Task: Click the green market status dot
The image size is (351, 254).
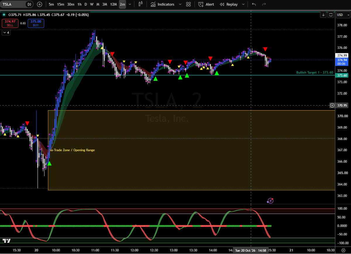Action: [4, 15]
